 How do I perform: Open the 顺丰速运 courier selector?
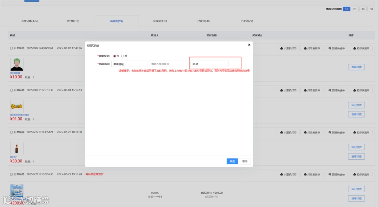tap(129, 64)
